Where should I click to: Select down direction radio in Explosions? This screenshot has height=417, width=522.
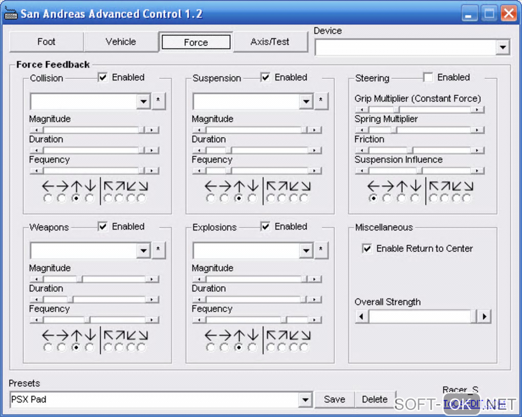coord(252,347)
